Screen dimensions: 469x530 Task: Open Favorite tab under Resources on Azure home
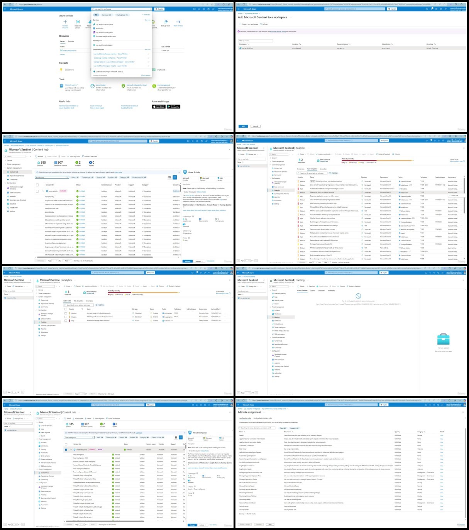click(x=71, y=41)
